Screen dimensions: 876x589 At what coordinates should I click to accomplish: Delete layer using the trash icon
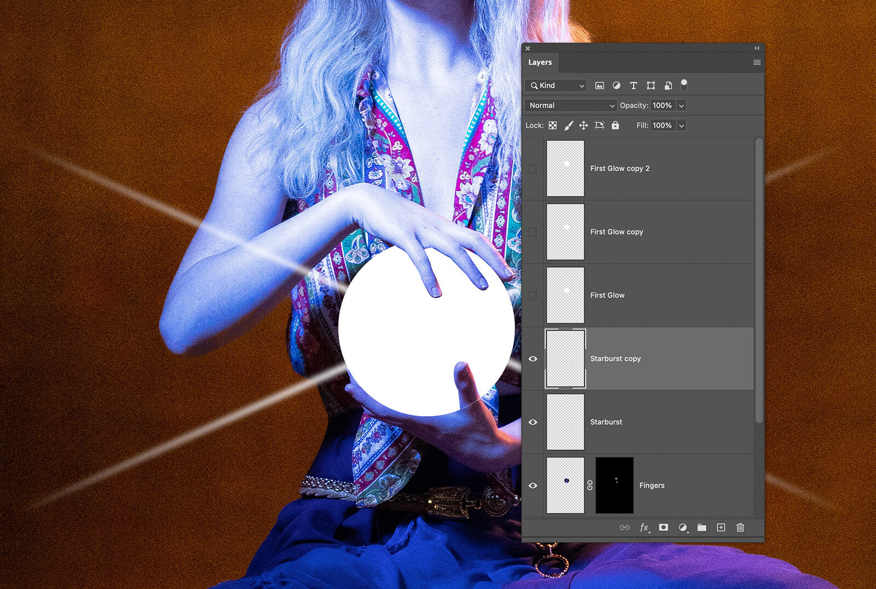point(740,528)
